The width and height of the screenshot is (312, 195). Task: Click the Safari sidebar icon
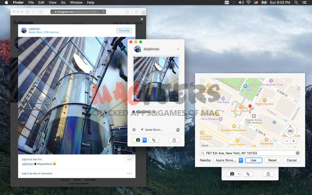point(41,12)
